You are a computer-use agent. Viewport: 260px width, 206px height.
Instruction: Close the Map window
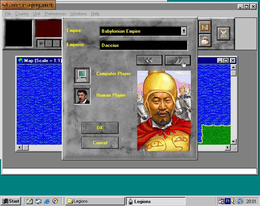(x=233, y=61)
